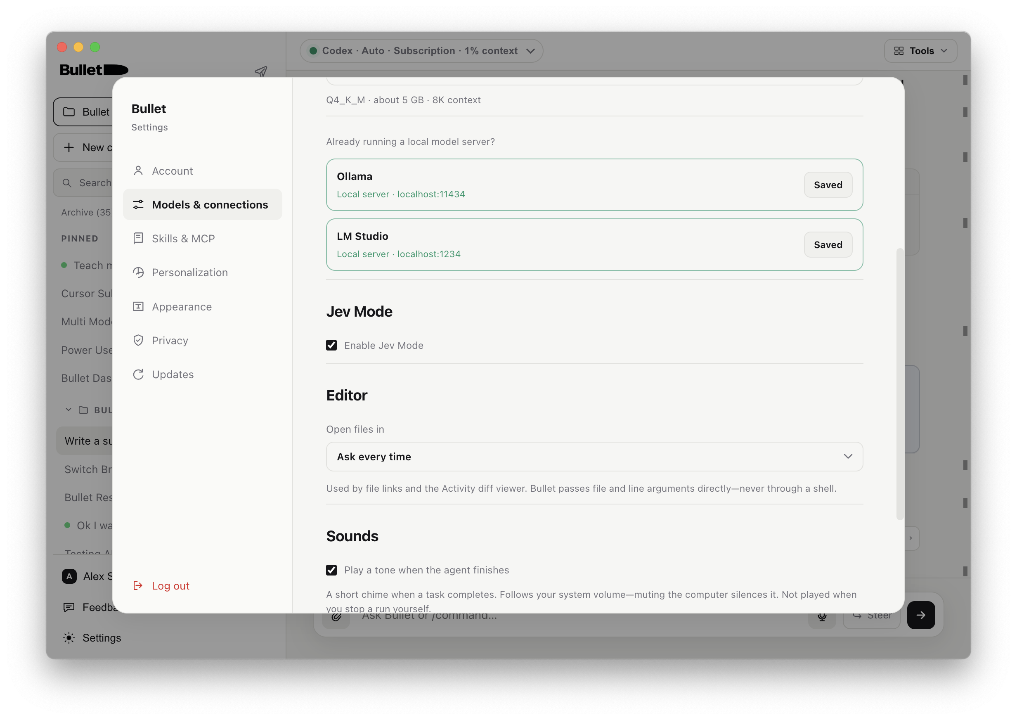Select Models & connections section

pyautogui.click(x=203, y=204)
